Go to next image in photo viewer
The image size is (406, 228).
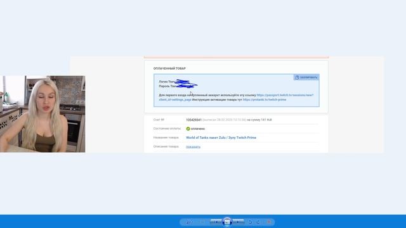[238, 222]
